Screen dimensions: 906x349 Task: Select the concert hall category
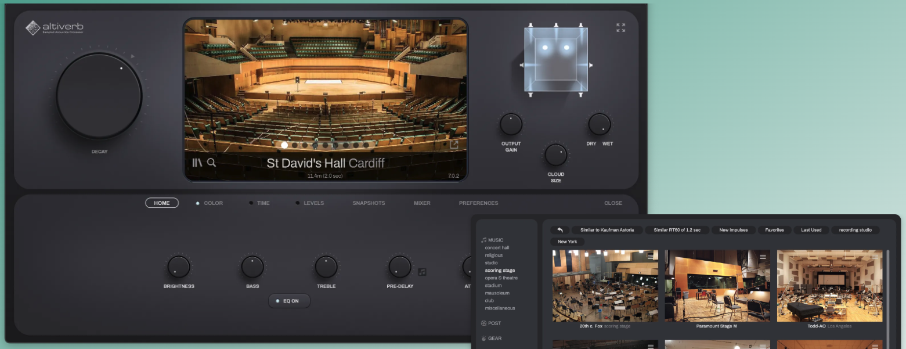497,248
